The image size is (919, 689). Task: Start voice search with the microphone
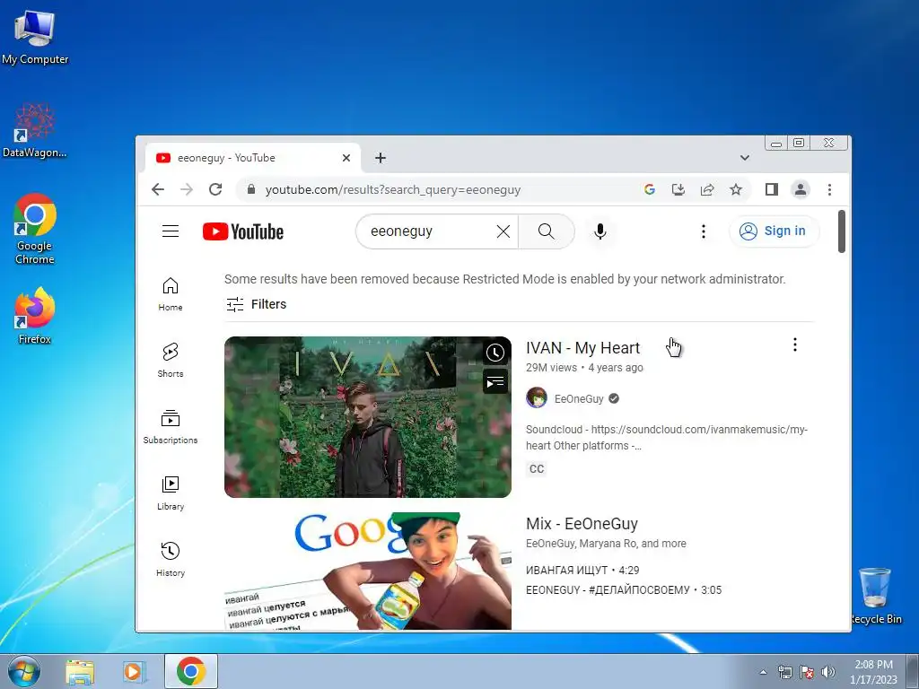(600, 231)
